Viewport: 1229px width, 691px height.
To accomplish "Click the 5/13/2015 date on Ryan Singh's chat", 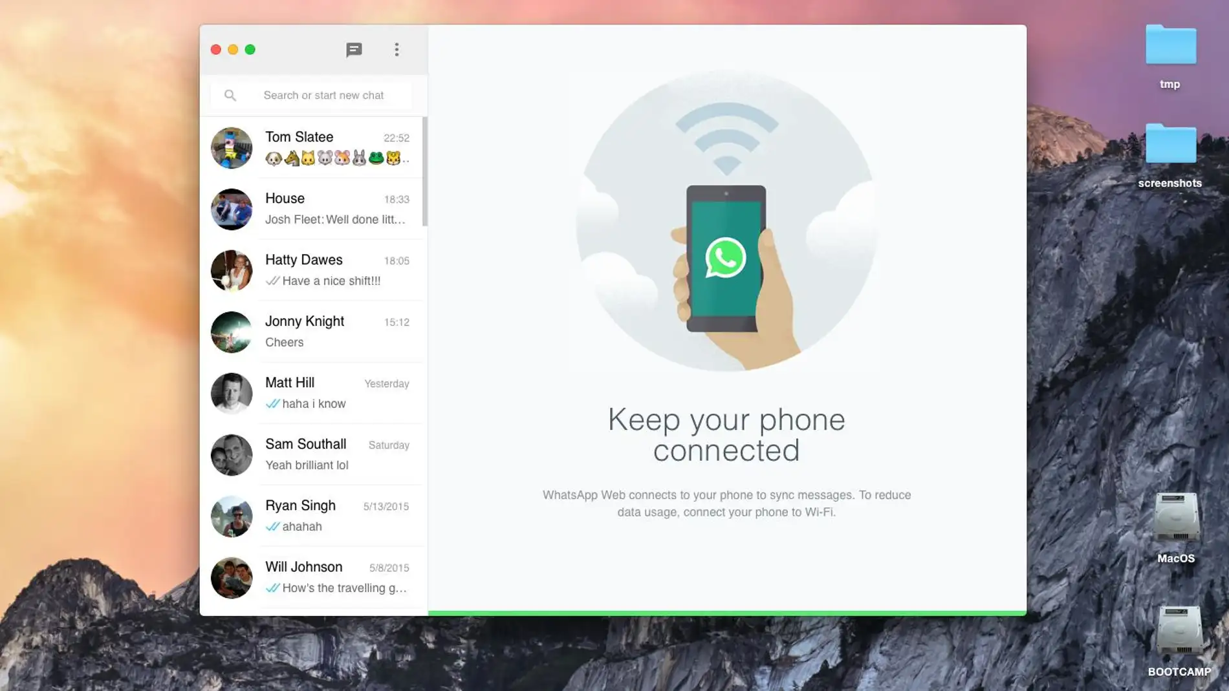I will coord(386,506).
